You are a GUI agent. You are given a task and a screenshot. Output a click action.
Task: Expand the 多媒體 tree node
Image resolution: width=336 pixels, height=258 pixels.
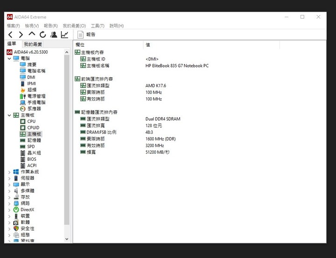pyautogui.click(x=9, y=191)
